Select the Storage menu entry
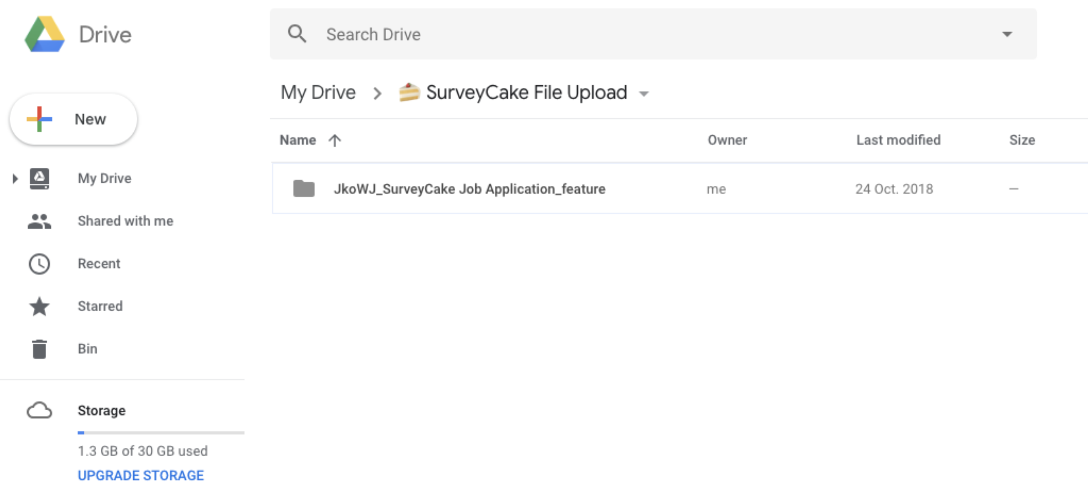Screen dimensions: 1088x494 pyautogui.click(x=101, y=410)
